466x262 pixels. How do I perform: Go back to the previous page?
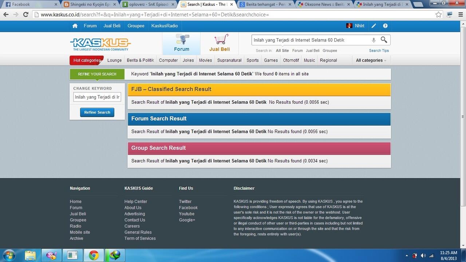6,15
